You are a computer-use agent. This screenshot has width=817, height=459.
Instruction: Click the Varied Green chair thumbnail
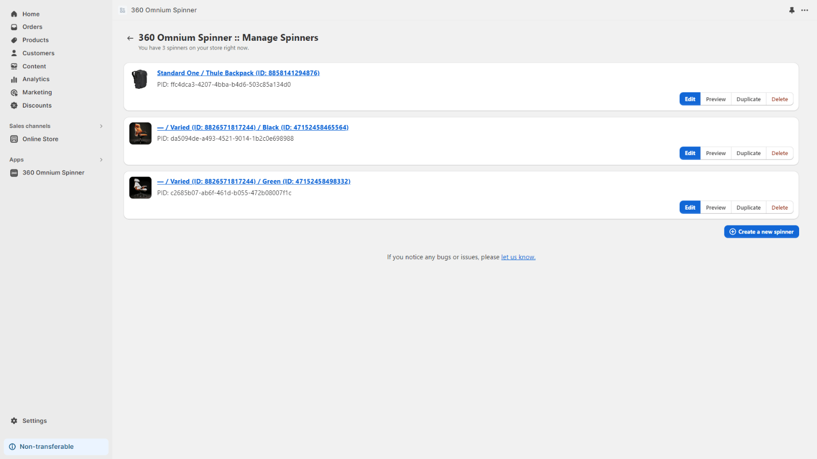point(140,188)
